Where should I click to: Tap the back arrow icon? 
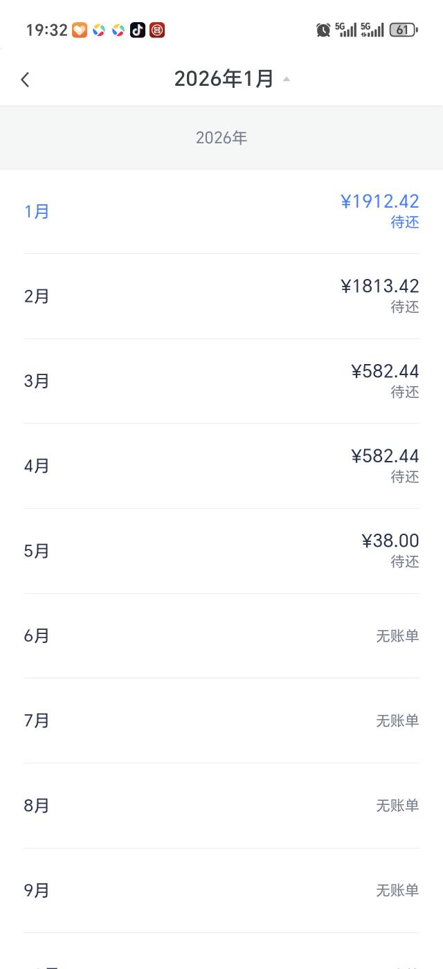25,80
